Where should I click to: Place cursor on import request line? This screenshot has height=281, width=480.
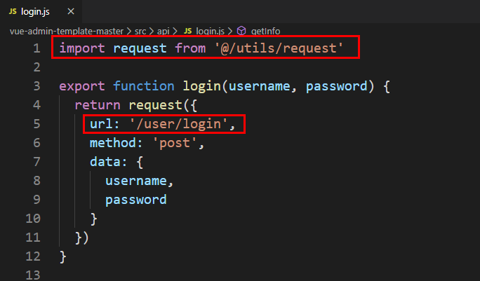(201, 48)
